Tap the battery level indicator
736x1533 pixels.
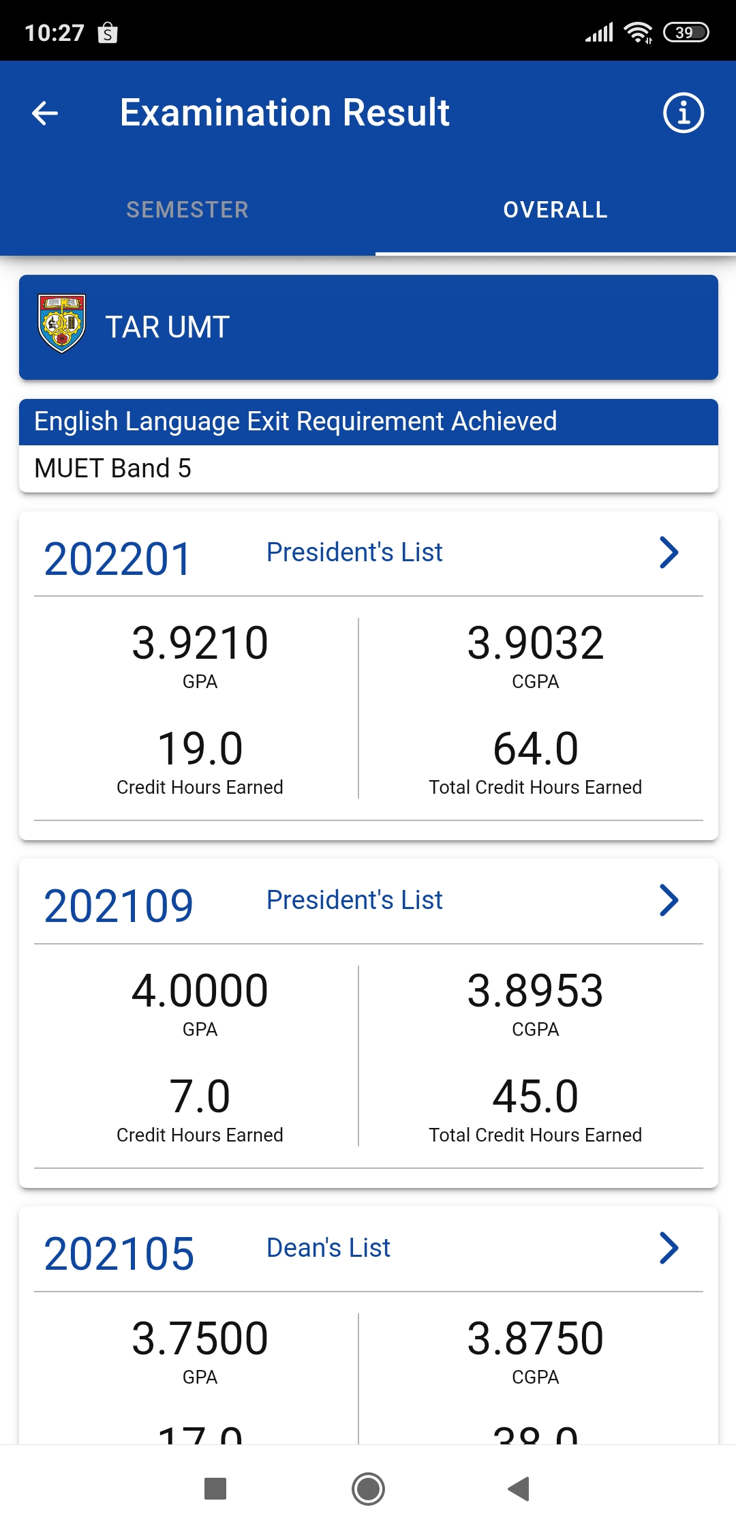tap(686, 32)
